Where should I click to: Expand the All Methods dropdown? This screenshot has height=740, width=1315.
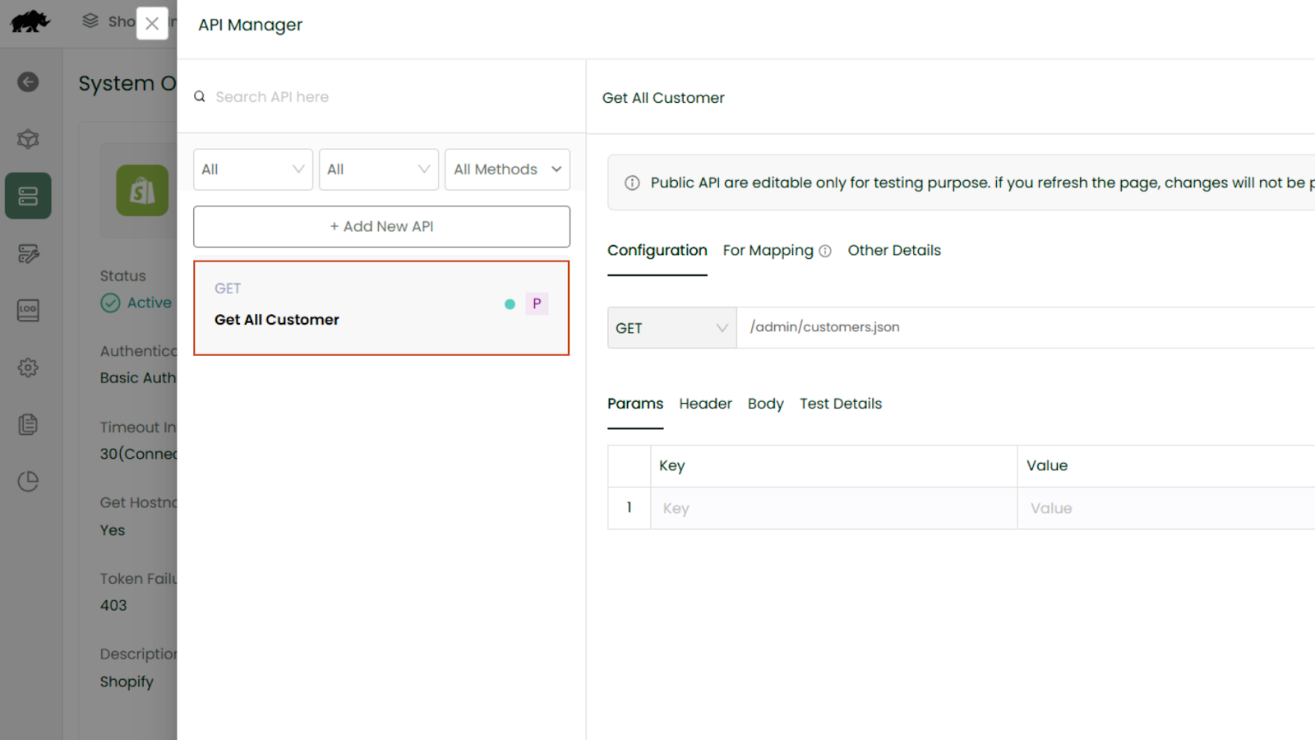tap(507, 169)
